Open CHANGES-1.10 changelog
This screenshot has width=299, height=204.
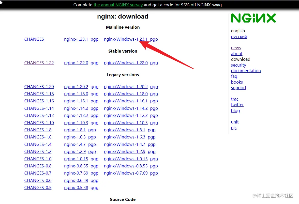point(39,123)
